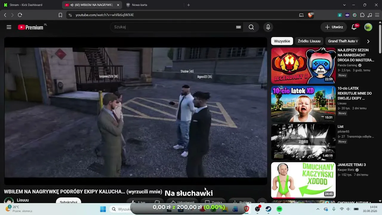Image resolution: width=382 pixels, height=215 pixels.
Task: Open the 10-cio LATEK REKRUTUJE MNIE video title
Action: (355, 93)
